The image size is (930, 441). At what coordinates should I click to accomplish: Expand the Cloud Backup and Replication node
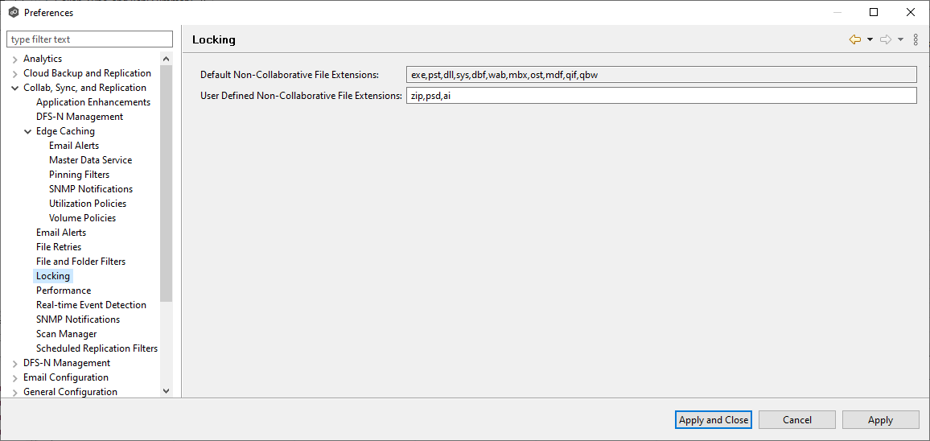[15, 73]
